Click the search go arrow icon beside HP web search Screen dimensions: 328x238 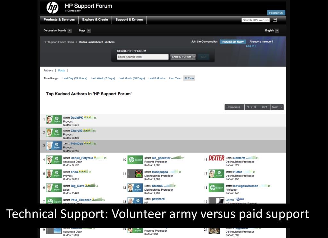pyautogui.click(x=275, y=20)
